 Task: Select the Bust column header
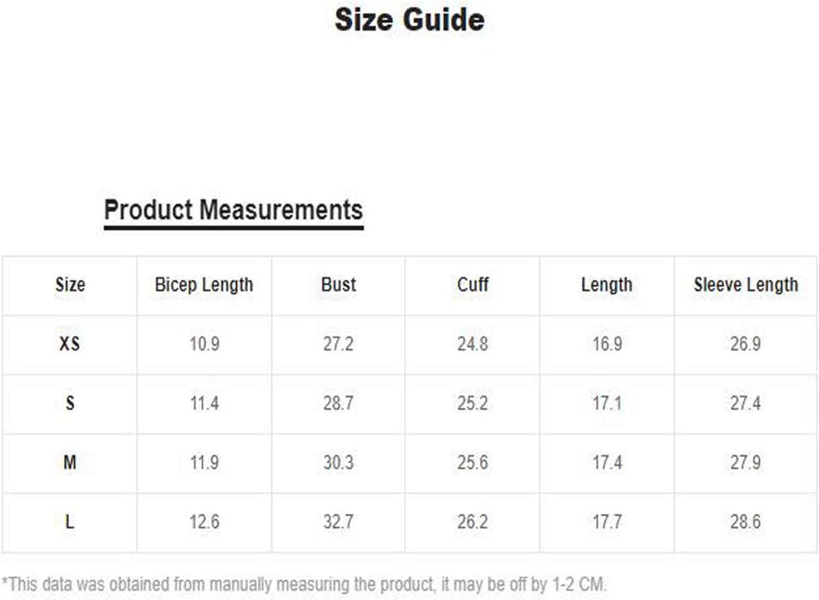(339, 284)
